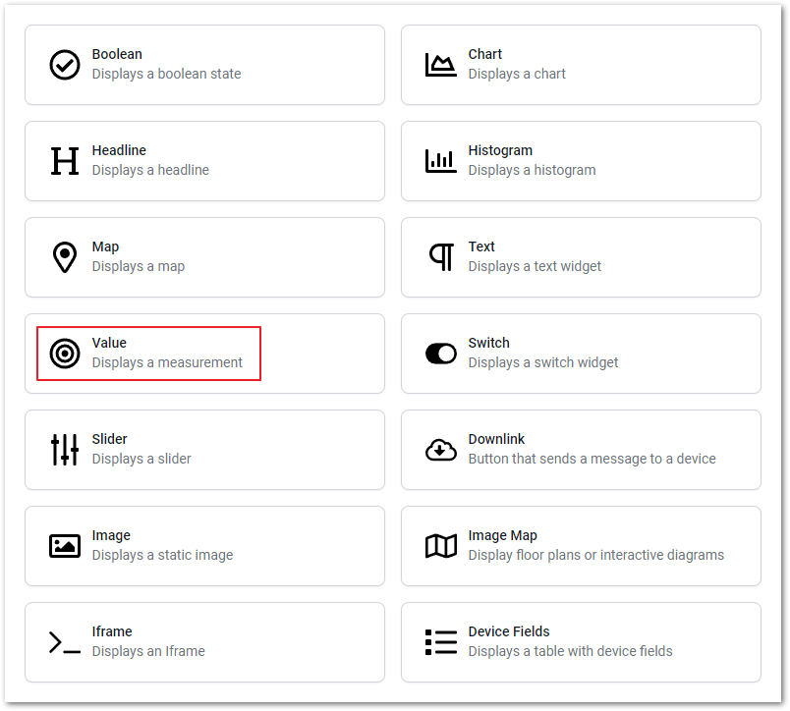
Task: Click the Iframe terminal prompt icon
Action: 65,642
